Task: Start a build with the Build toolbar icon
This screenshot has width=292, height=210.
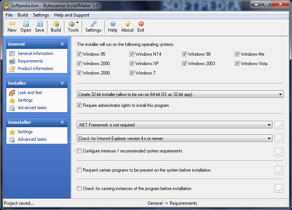Action: tap(56, 24)
